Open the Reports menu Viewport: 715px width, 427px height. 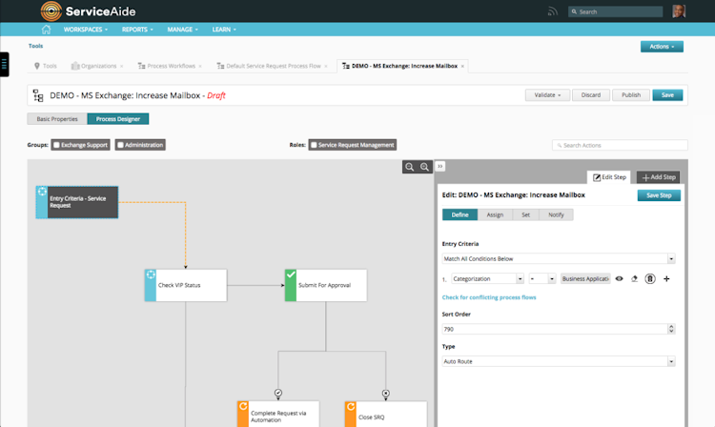pos(137,30)
